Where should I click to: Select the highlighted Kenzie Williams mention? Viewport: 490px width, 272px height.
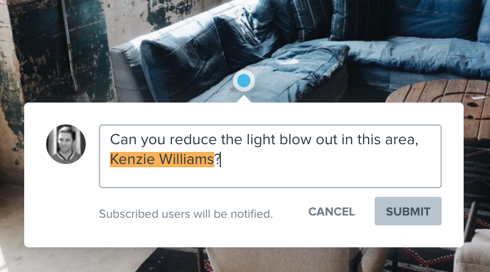[162, 160]
